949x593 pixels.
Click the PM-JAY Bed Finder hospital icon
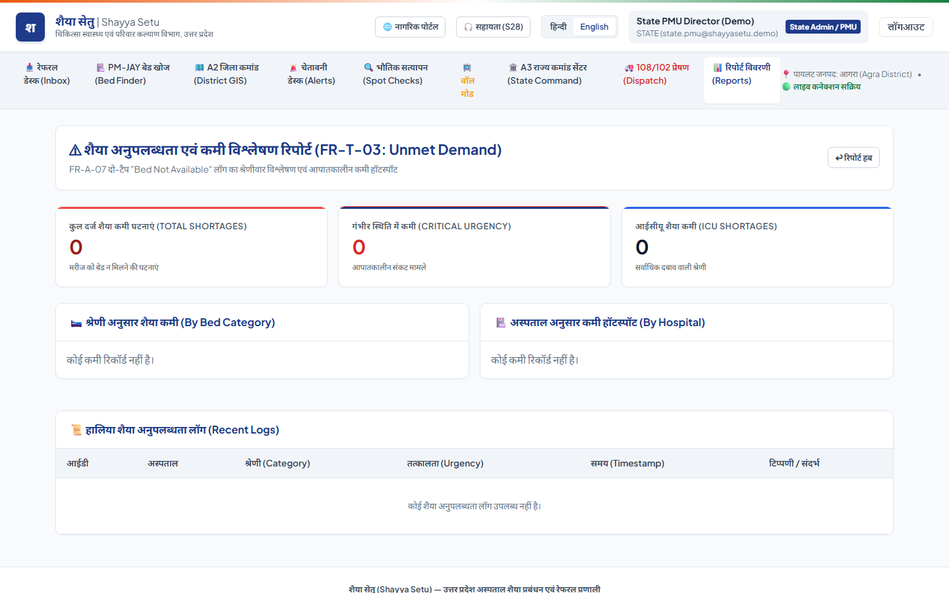[x=100, y=67]
